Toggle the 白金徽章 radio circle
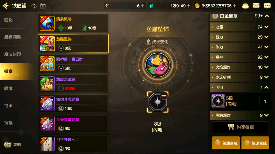The image size is (275, 154). click(x=215, y=16)
